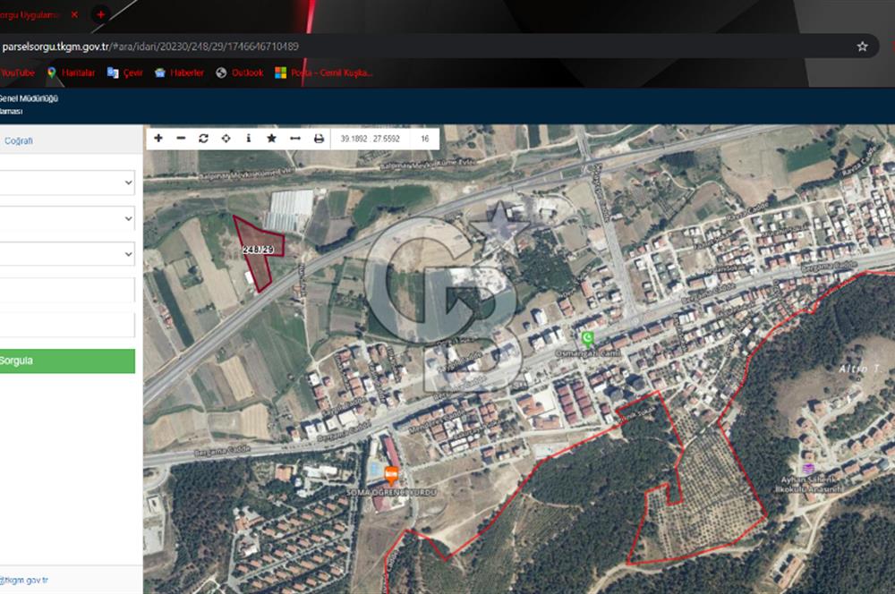895x594 pixels.
Task: Select the measure distance arrow tool
Action: coord(294,139)
